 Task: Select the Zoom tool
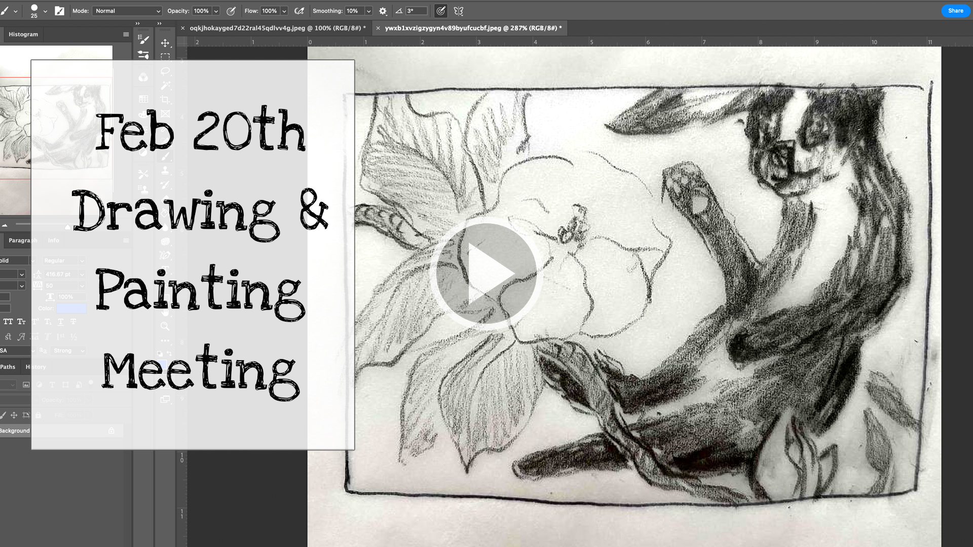165,326
